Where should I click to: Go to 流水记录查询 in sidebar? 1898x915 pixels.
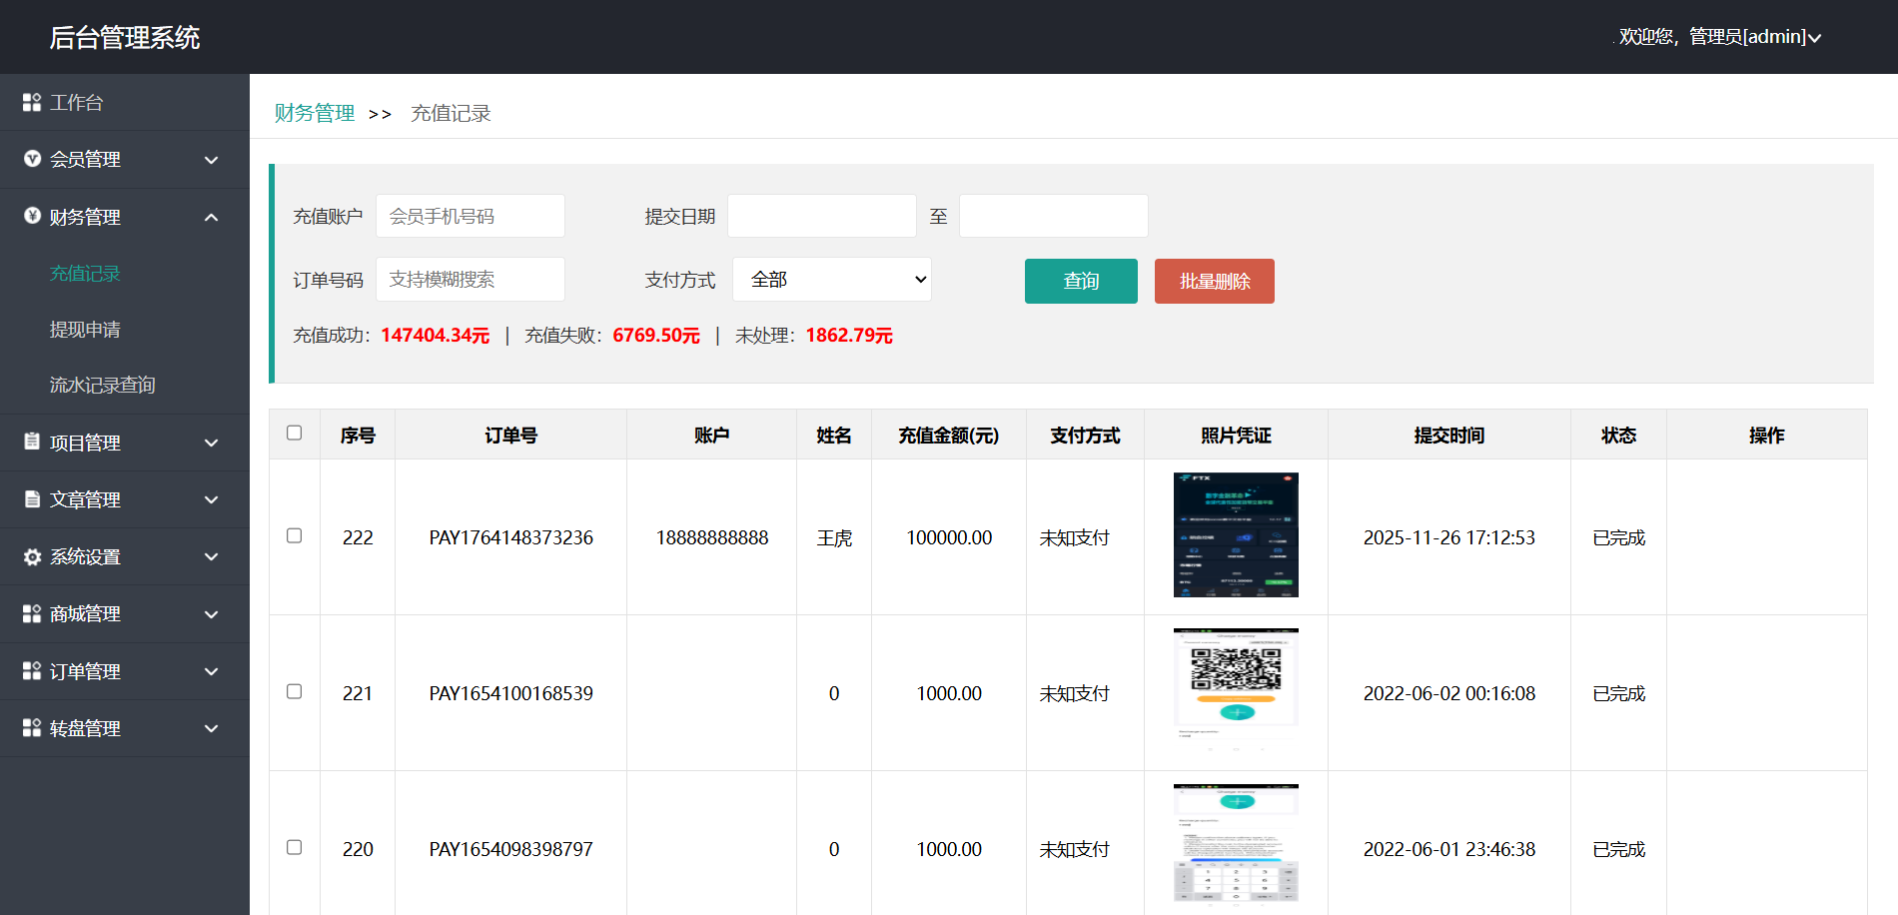102,386
